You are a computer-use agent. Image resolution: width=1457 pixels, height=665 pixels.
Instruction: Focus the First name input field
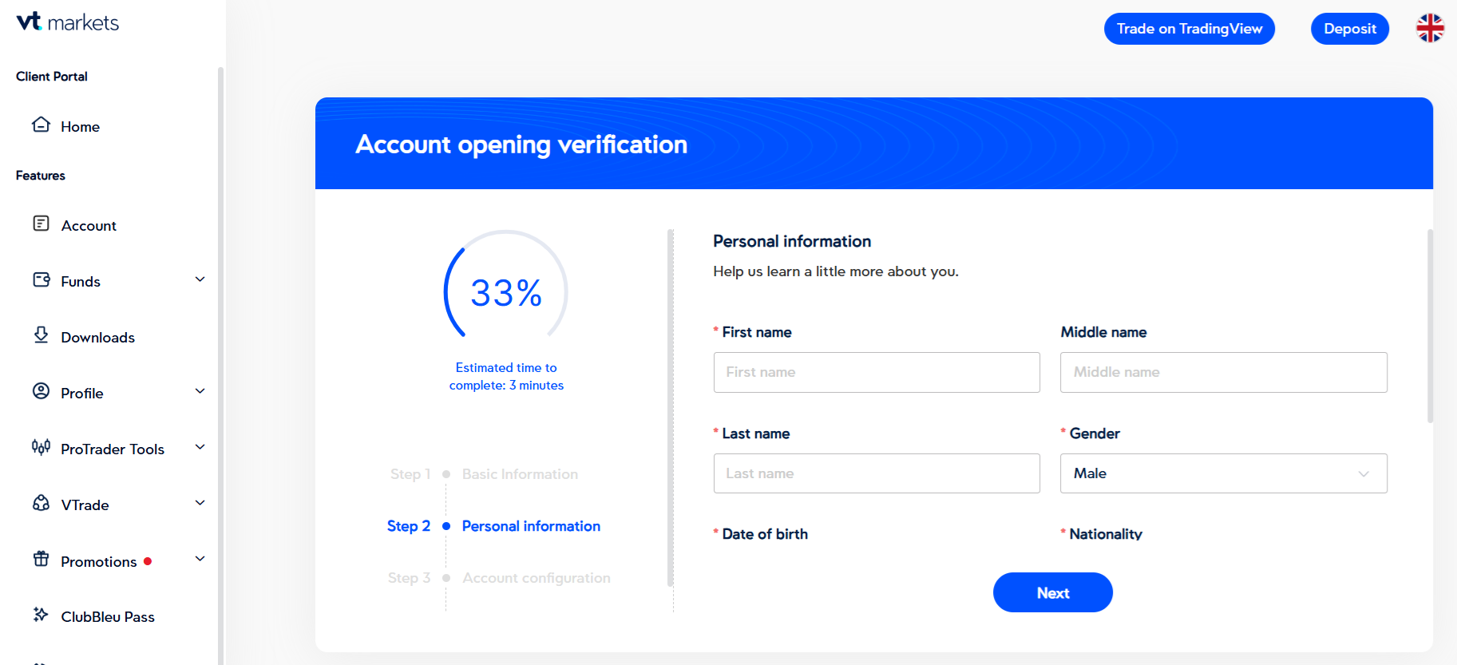[x=877, y=372]
